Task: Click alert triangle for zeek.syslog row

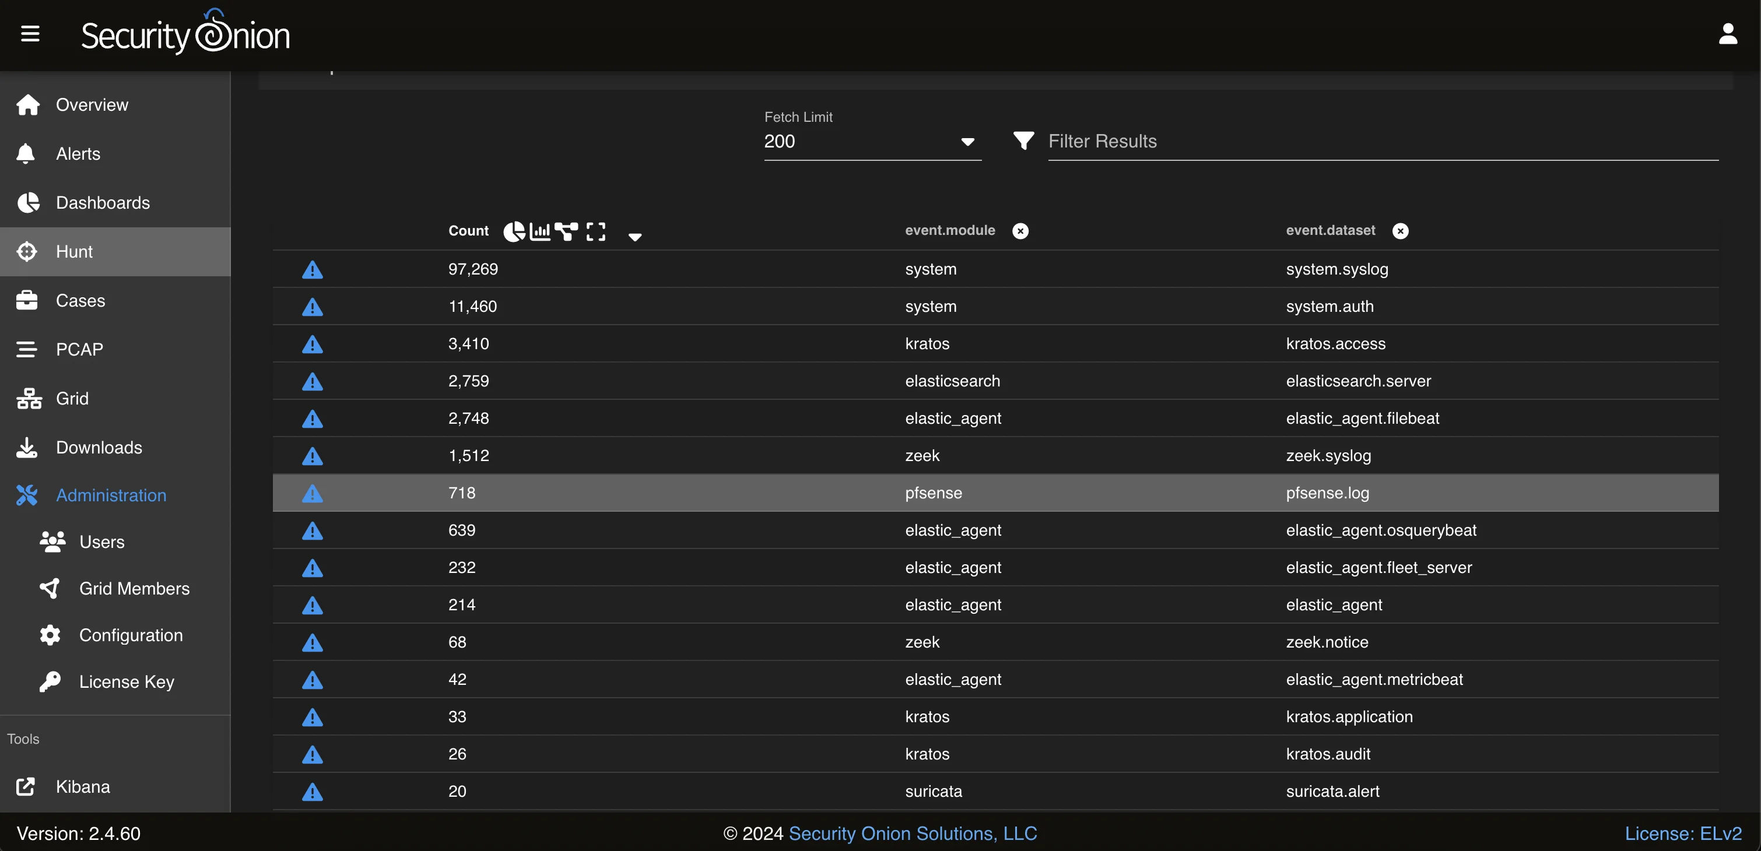Action: [313, 456]
